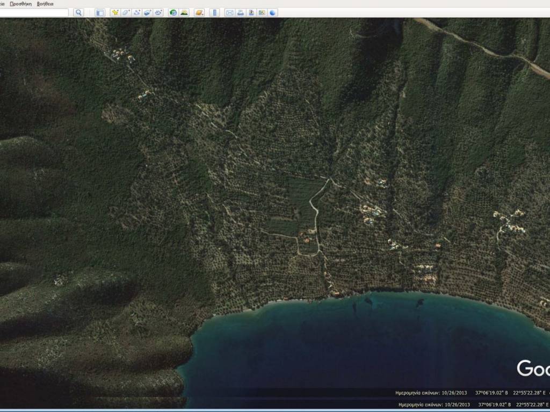550x412 pixels.
Task: Click the Save Image toolbar icon
Action: tap(251, 12)
